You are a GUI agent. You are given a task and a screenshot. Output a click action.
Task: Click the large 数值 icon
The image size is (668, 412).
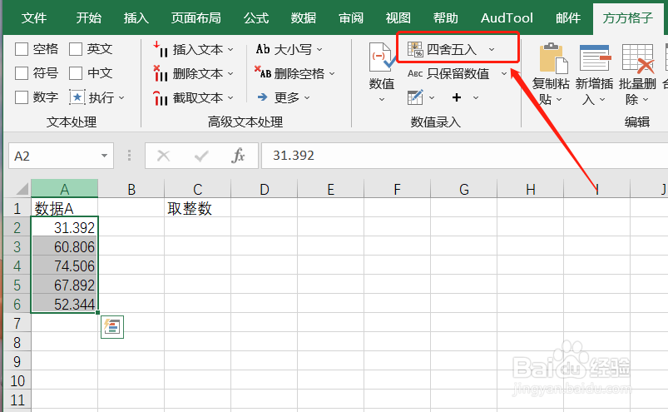[x=382, y=57]
